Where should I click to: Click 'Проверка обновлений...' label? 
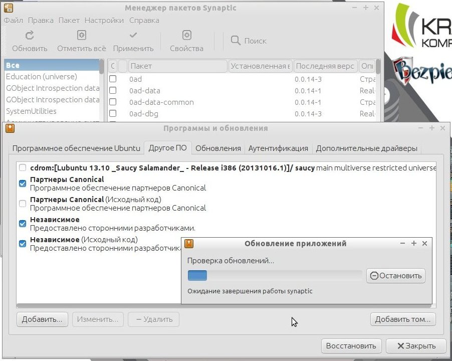coord(231,261)
